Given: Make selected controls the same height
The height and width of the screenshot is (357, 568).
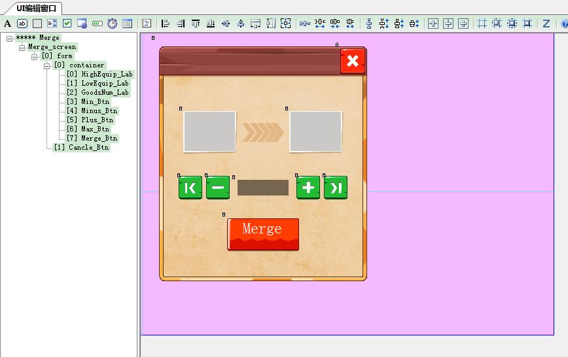Looking at the screenshot, I should click(x=271, y=24).
